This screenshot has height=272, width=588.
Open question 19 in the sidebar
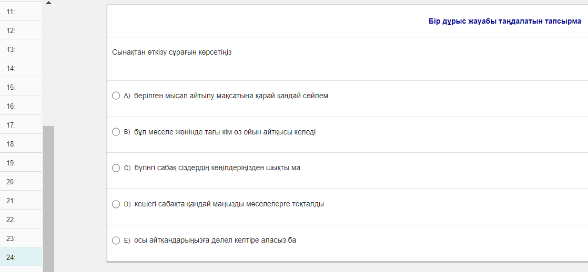[21, 163]
